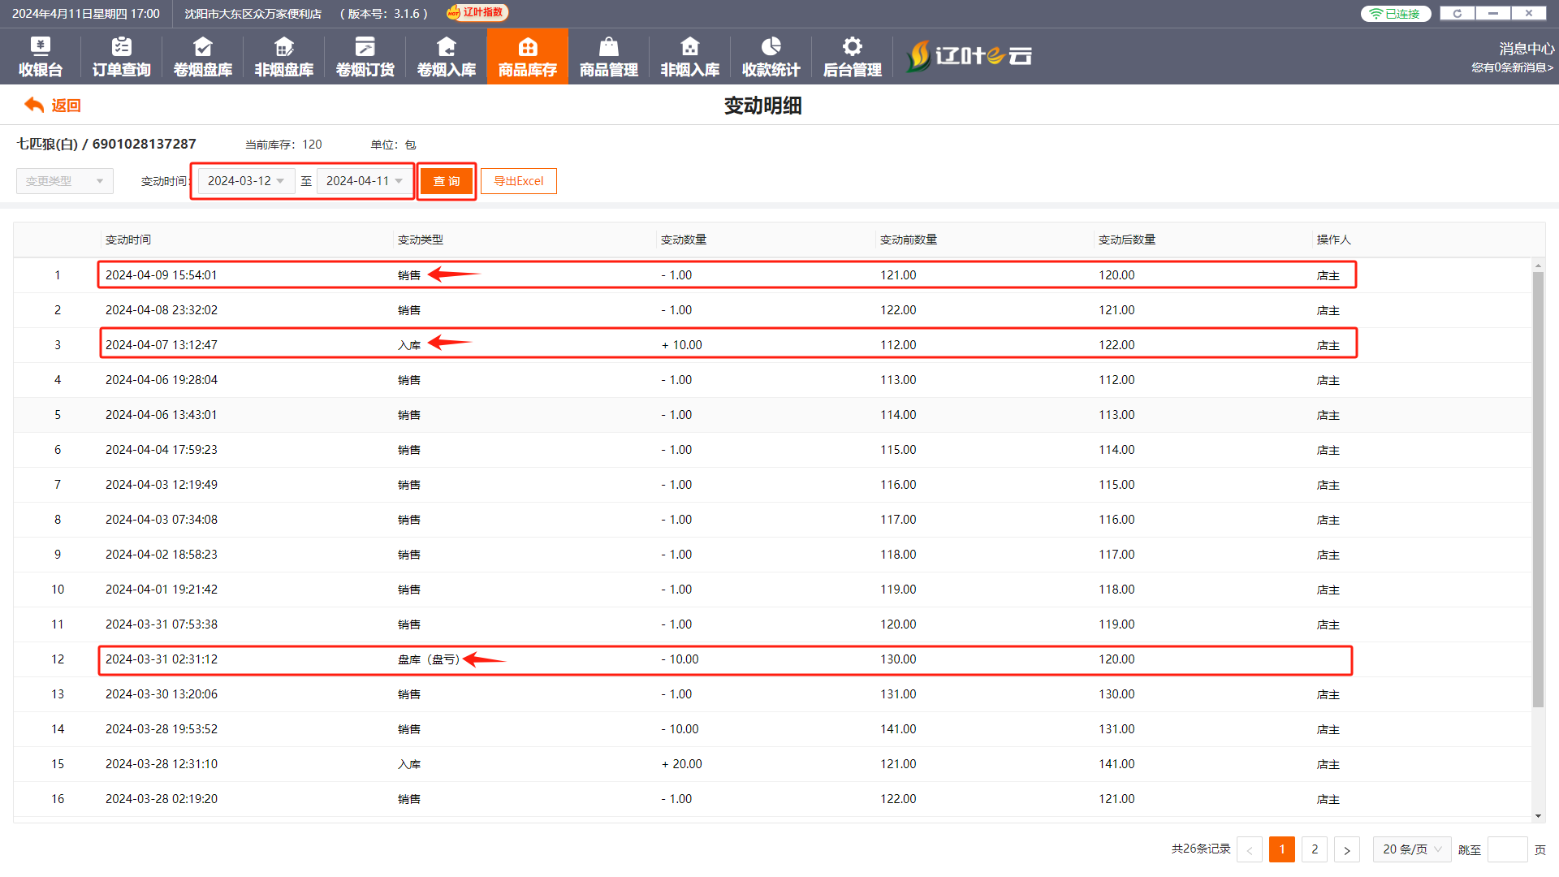Screen dimensions: 1559x877
Task: Select row dated 2024-04-01 19:21:42
Action: click(773, 590)
